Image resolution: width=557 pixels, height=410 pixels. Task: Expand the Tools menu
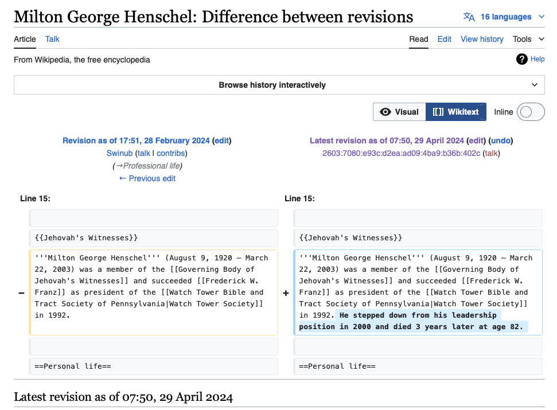528,39
